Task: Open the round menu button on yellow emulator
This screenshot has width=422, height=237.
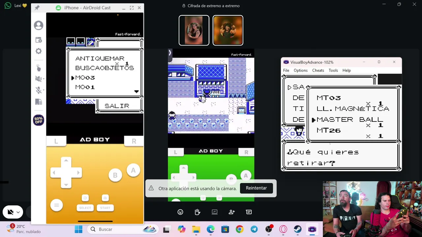Action: (x=56, y=205)
